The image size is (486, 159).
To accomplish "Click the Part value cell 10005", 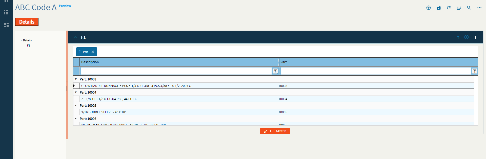I will coord(376,112).
